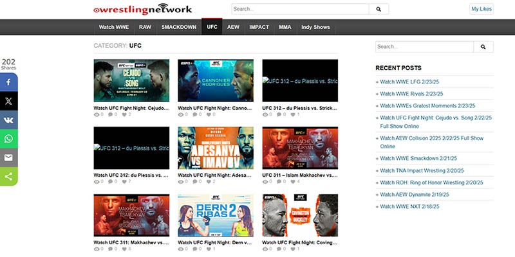Open title Watch UFC Fight Night: Dern v...
This screenshot has height=257, width=515.
[216, 243]
